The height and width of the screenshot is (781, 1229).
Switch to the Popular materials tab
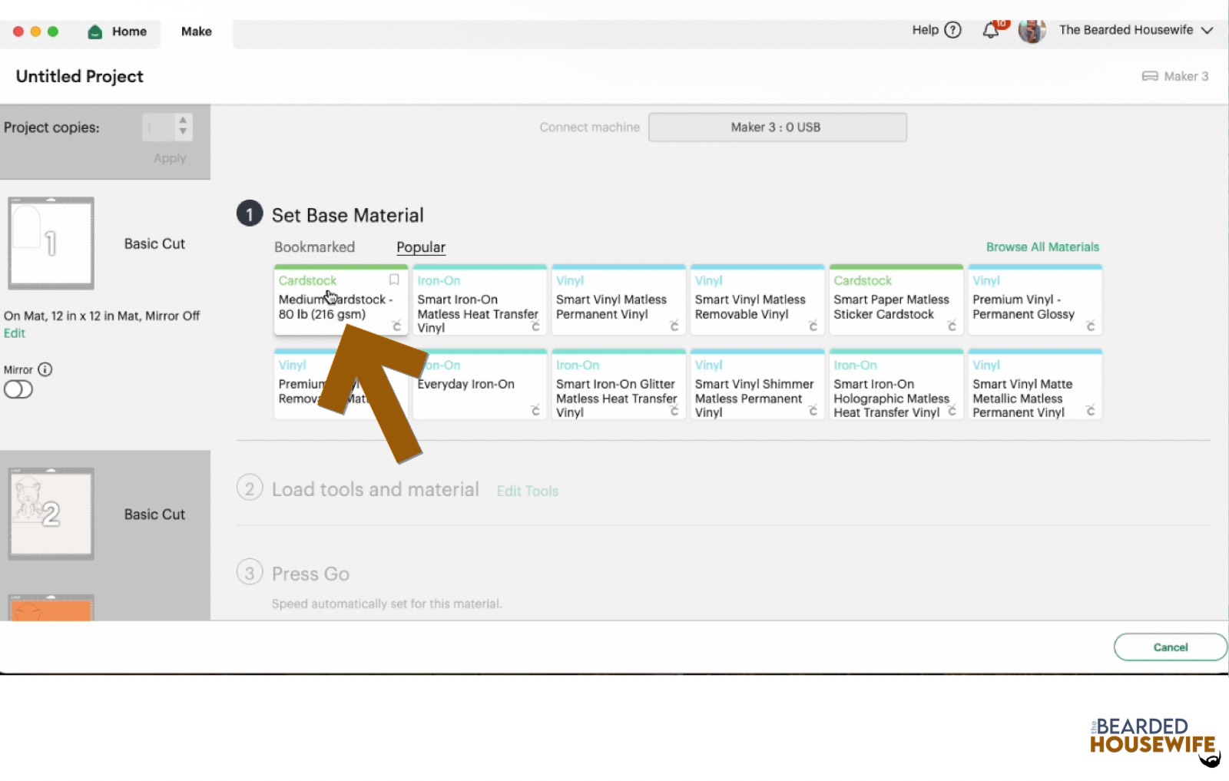point(420,247)
